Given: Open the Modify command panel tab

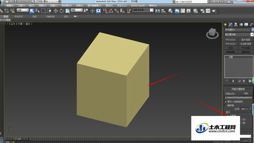Looking at the screenshot, I should 230,24.
